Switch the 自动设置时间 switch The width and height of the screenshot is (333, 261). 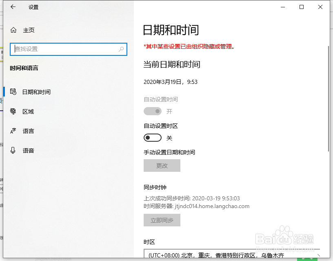click(x=152, y=111)
